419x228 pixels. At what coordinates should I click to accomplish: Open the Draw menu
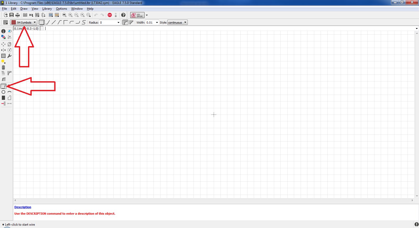24,9
